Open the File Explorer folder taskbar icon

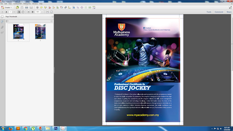(48, 129)
